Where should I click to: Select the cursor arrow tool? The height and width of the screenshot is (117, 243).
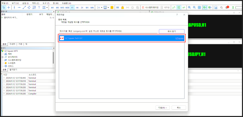click(x=4, y=8)
